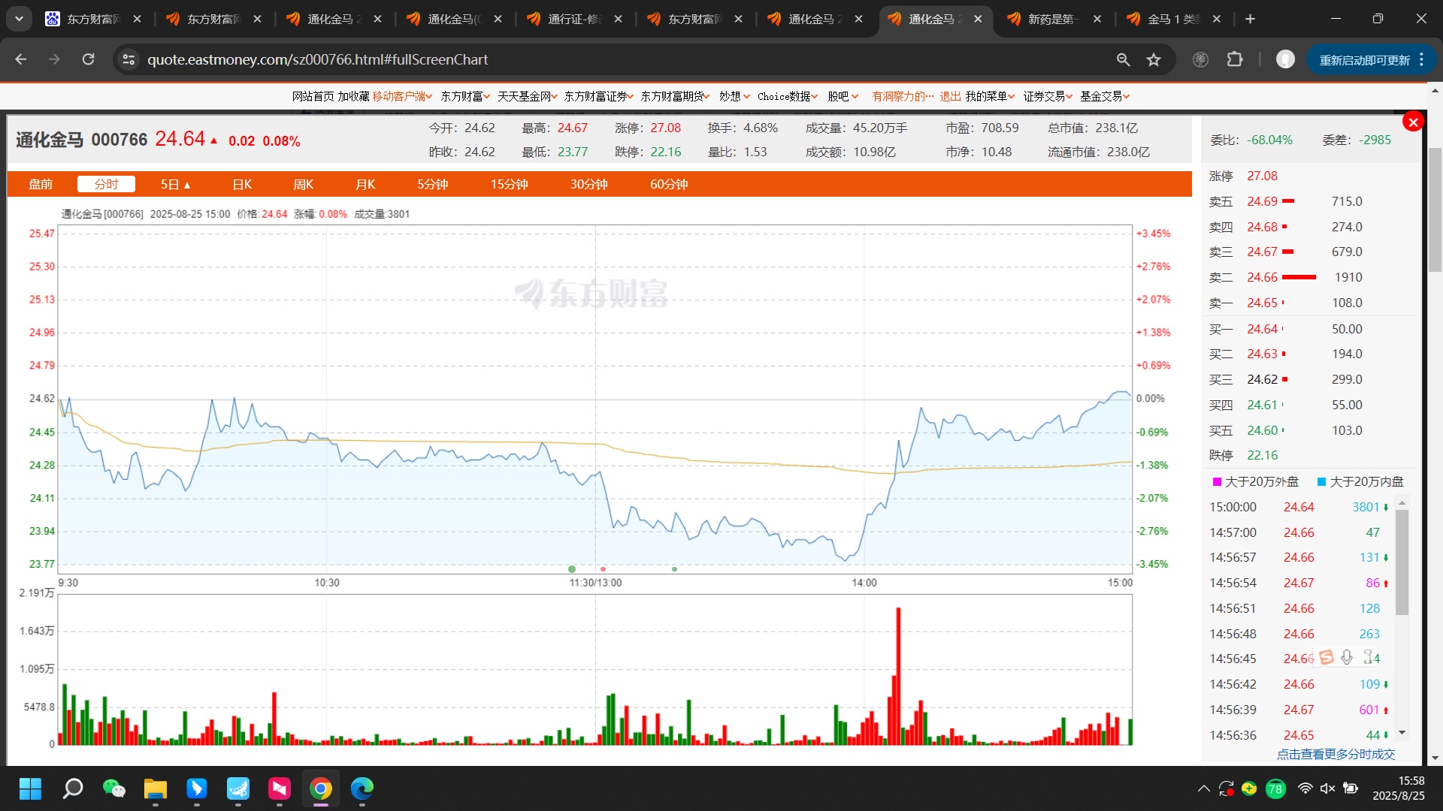Switch to the 金马 1 类 tab
Viewport: 1443px width, 811px height.
click(x=1172, y=19)
